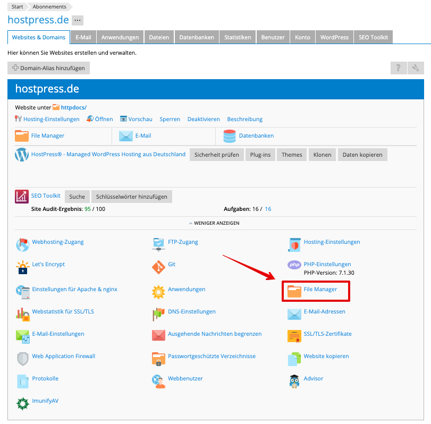Click the Web Application Firewall shield icon
This screenshot has height=424, width=431.
(22, 359)
